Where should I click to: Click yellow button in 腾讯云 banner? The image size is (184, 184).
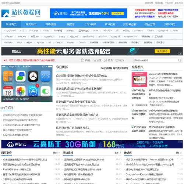118,13
